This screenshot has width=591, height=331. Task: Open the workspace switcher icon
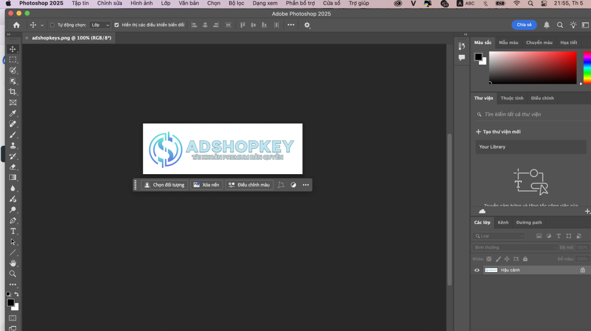pyautogui.click(x=585, y=25)
